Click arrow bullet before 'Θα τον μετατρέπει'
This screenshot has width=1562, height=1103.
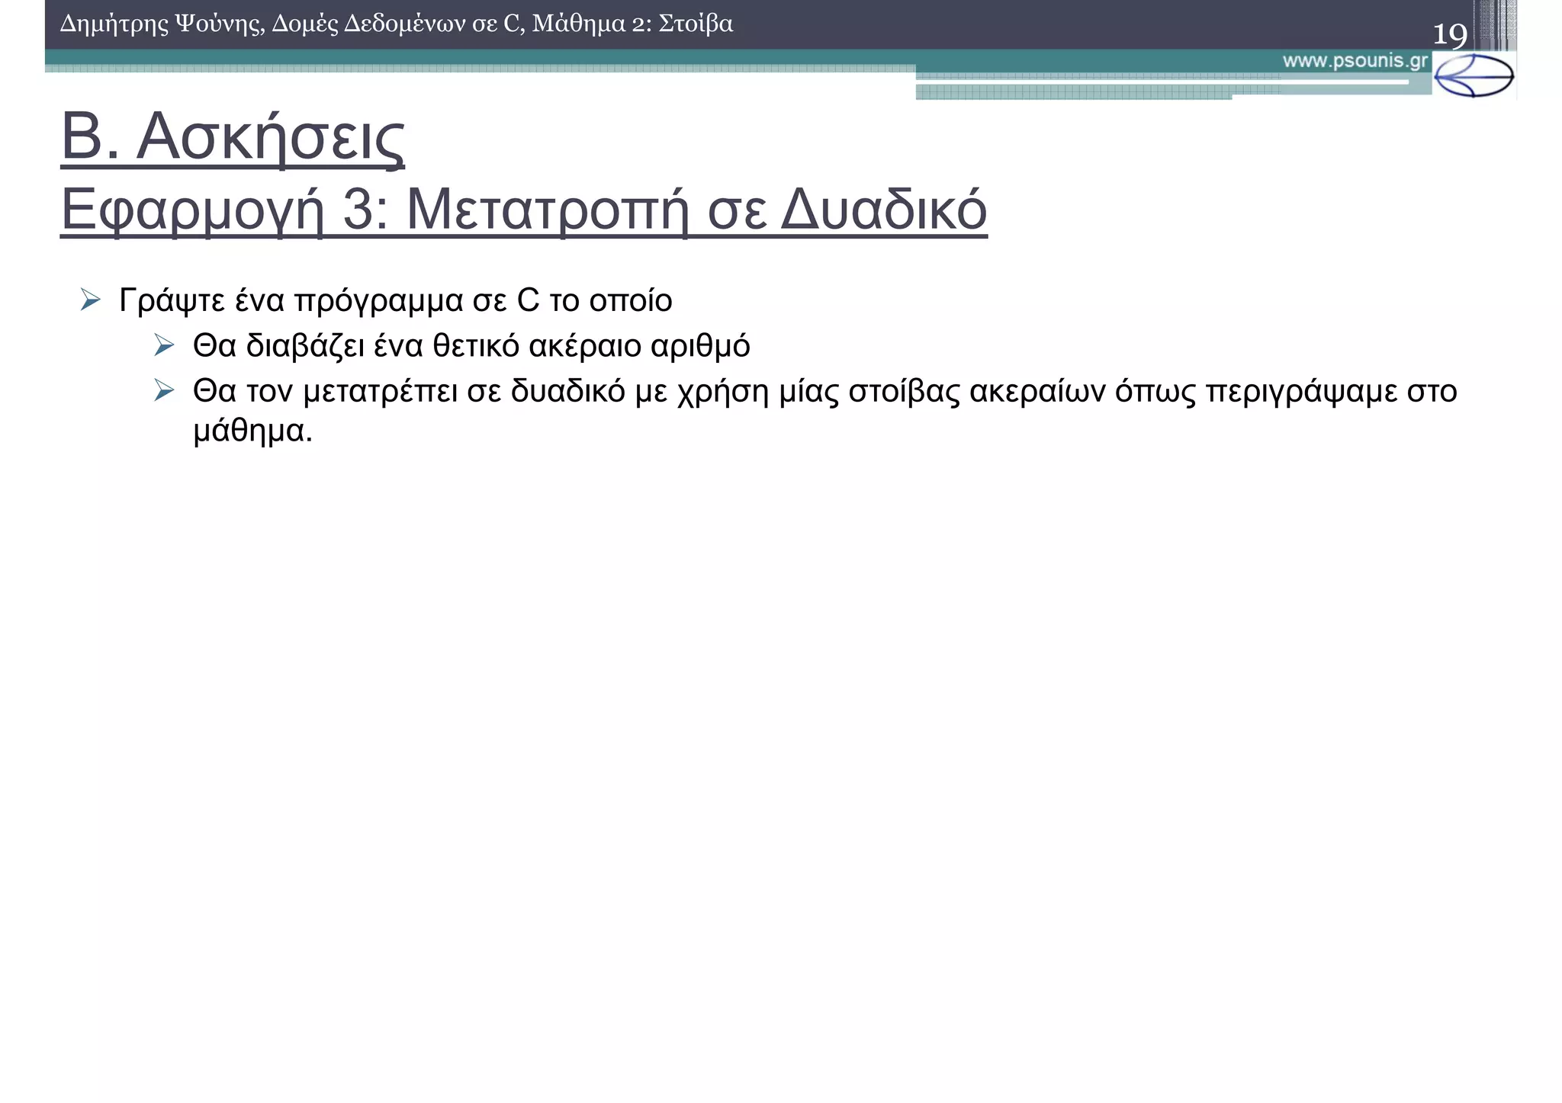pyautogui.click(x=164, y=390)
